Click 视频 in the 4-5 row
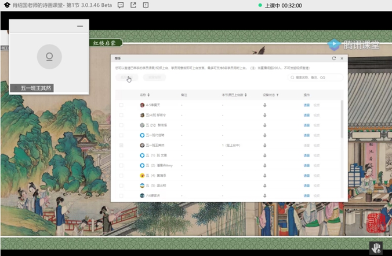392x256 pixels. [x=317, y=105]
